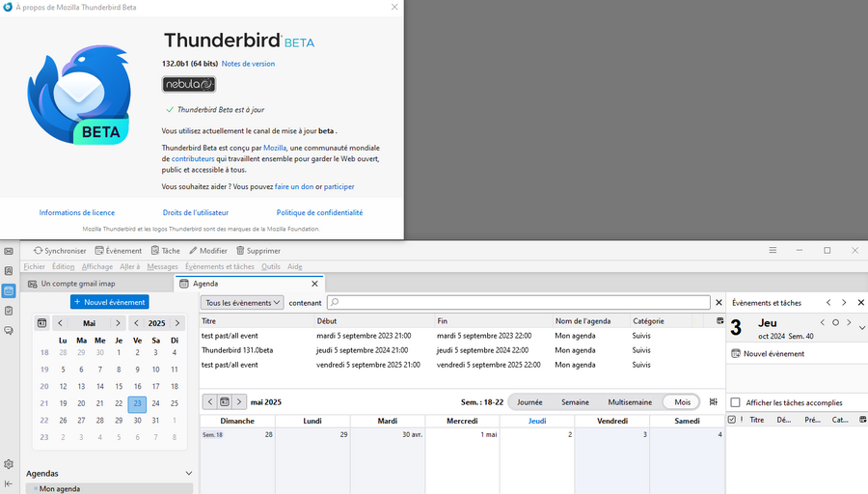Select Multisemaine view
Viewport: 868px width, 494px height.
(x=630, y=402)
